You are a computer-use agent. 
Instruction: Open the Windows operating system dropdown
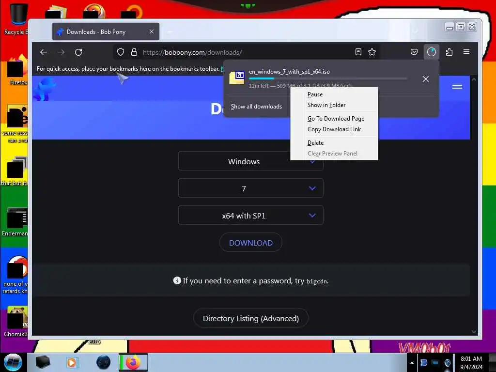(x=251, y=161)
